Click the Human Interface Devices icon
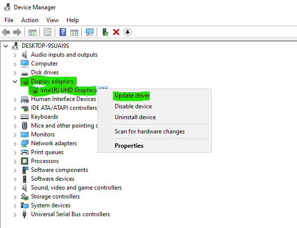The height and width of the screenshot is (228, 297). click(x=25, y=99)
